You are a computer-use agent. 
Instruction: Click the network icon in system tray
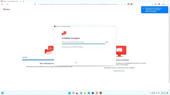coord(156,93)
